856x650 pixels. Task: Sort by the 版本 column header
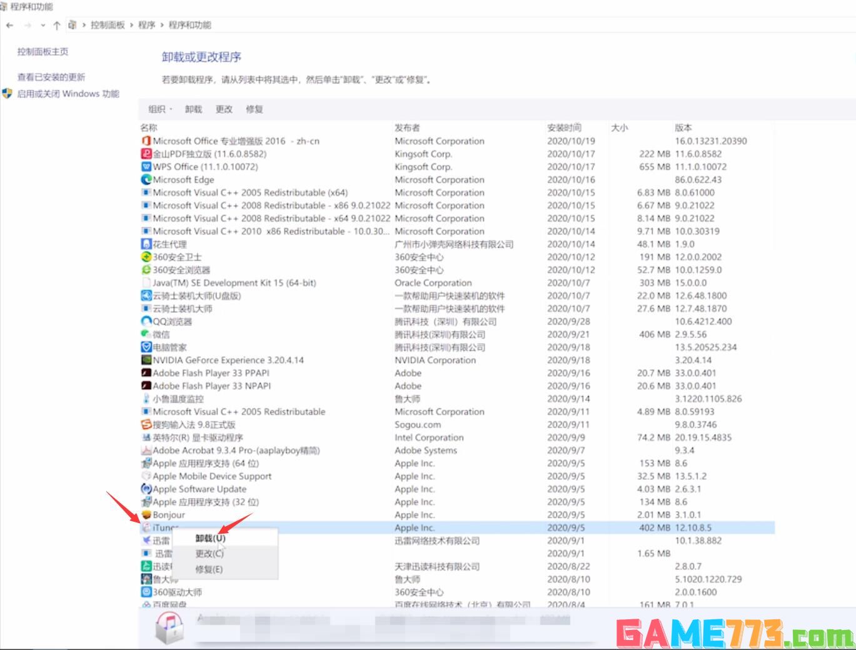[x=683, y=128]
